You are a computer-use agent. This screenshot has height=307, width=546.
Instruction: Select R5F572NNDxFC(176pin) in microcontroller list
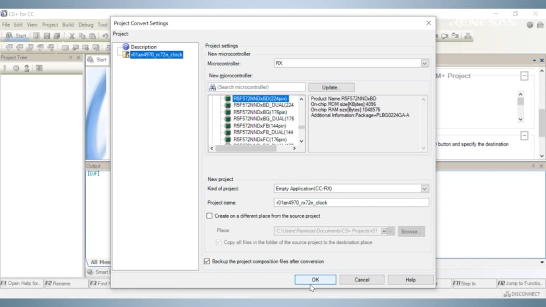[259, 139]
